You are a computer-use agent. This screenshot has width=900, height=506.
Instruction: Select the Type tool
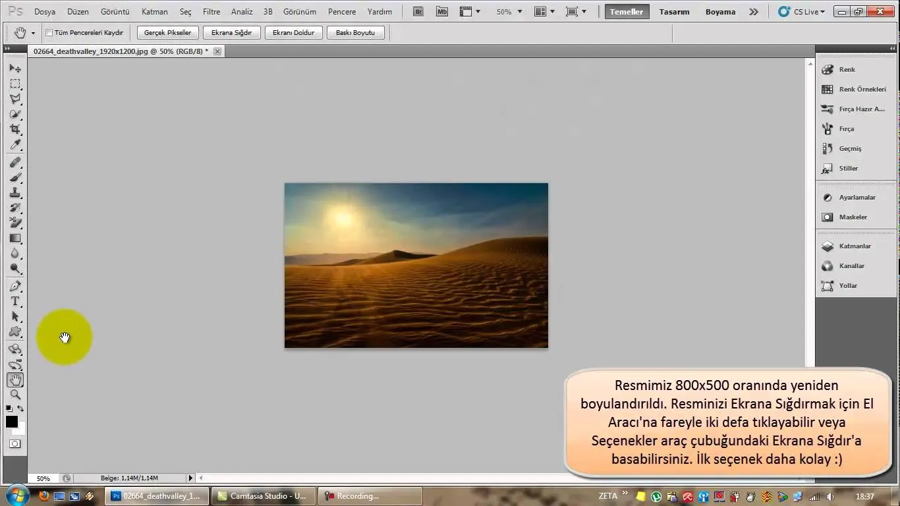tap(14, 301)
